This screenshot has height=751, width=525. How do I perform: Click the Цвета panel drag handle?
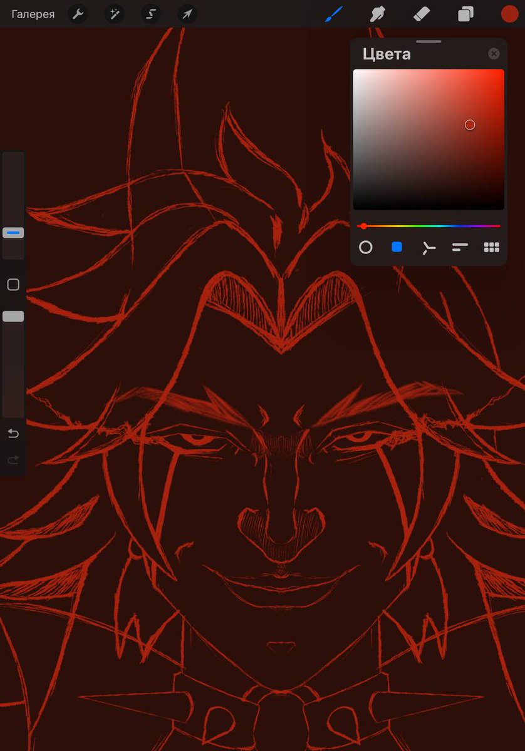click(429, 41)
